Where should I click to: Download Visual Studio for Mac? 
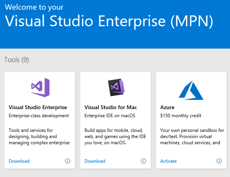pos(95,161)
